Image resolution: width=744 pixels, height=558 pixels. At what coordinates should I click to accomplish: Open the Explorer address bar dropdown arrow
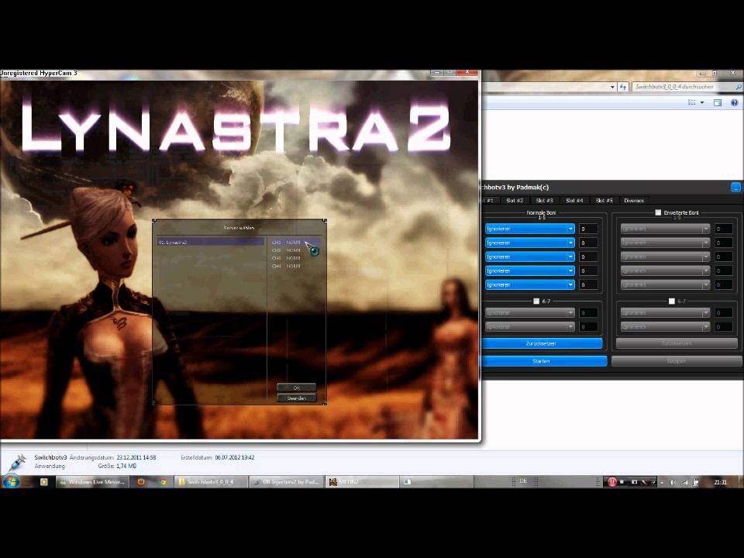[x=612, y=87]
